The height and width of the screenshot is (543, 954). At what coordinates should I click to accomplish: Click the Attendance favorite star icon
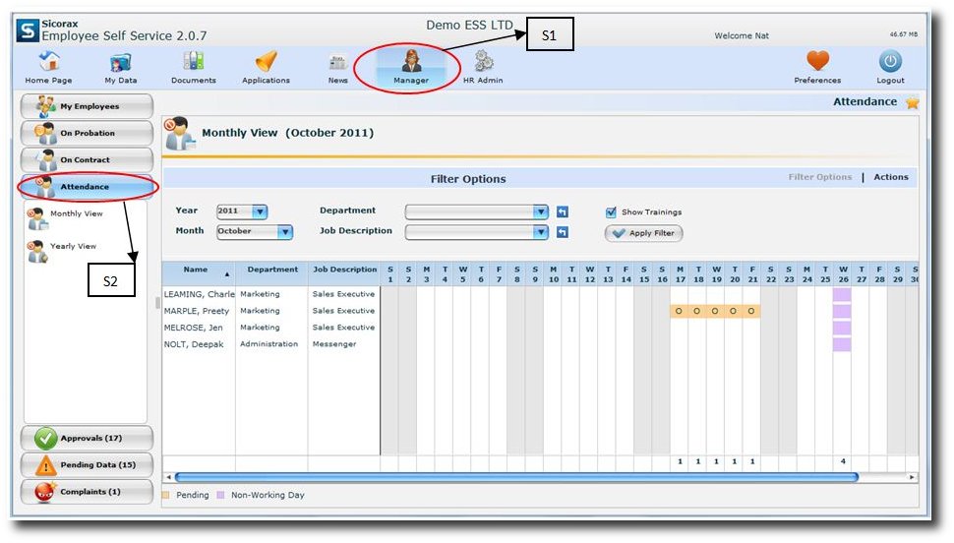[912, 102]
